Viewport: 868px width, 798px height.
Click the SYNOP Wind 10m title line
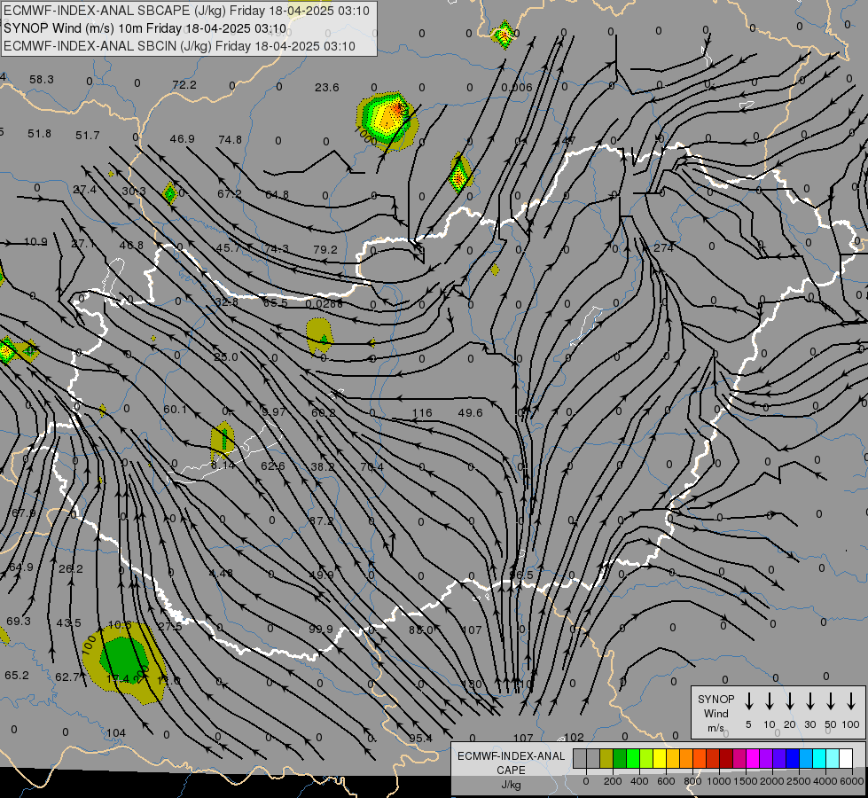145,28
